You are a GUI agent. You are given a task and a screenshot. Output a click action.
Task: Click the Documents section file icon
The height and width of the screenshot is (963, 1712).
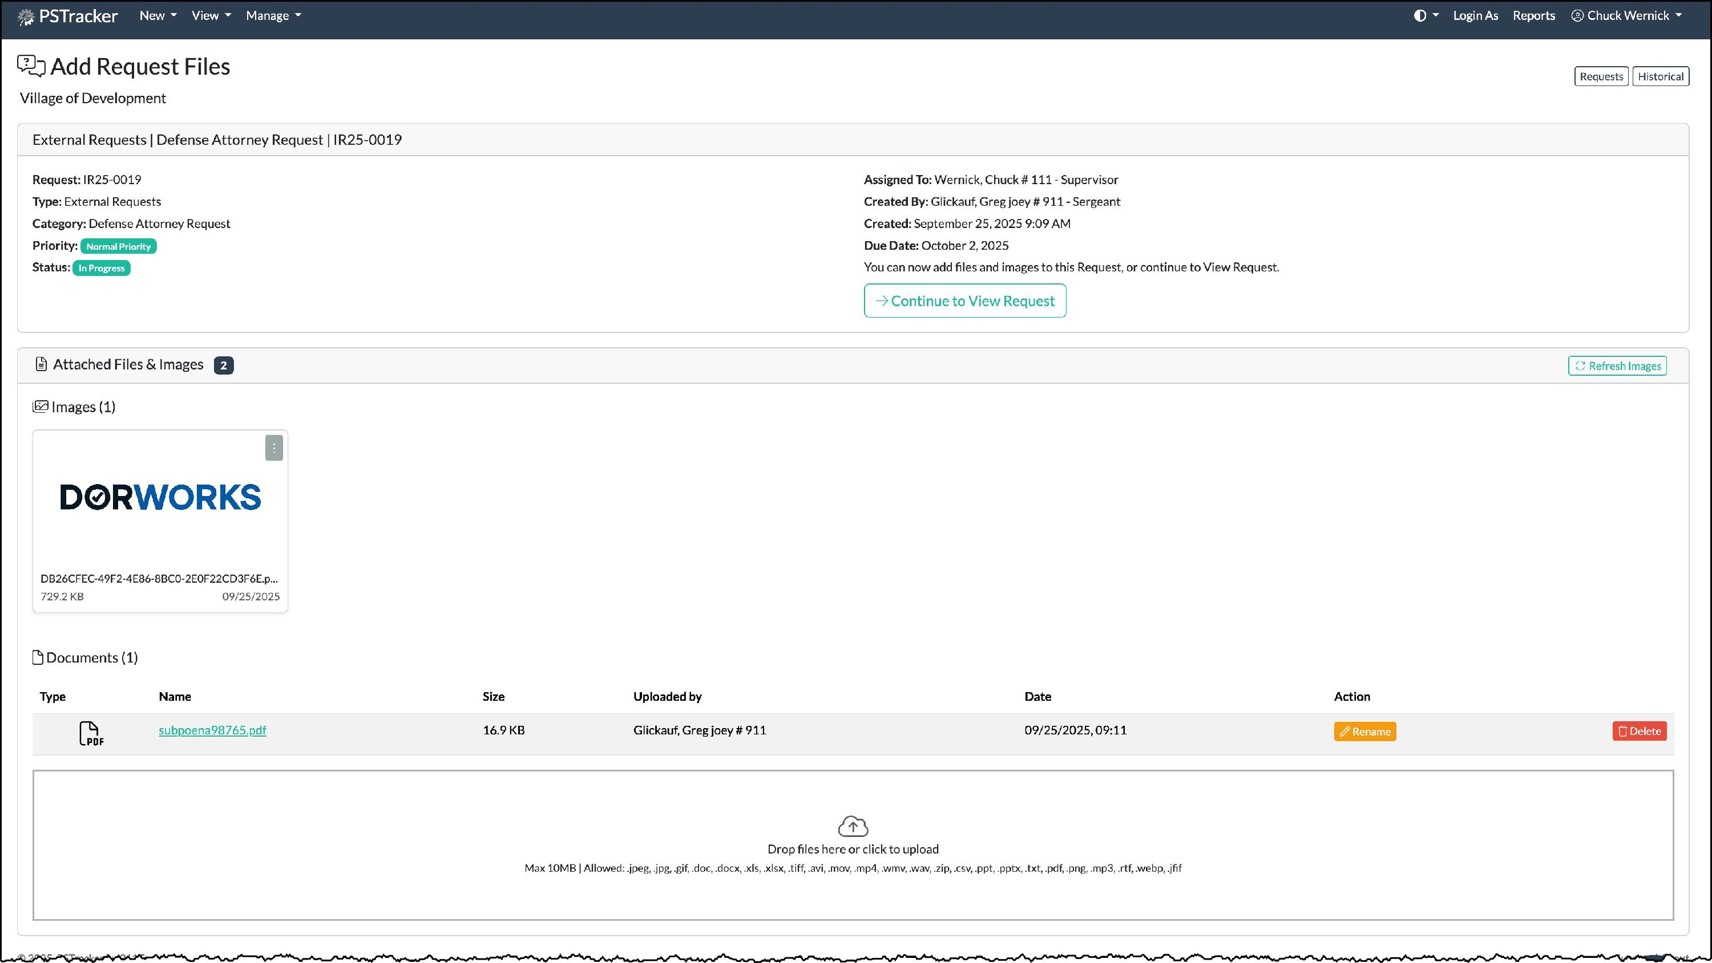(x=38, y=657)
